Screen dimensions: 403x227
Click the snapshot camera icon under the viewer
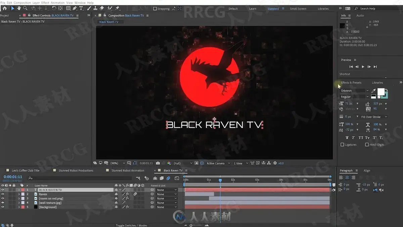158,163
